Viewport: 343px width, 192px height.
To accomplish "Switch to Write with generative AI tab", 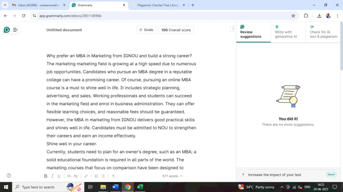I will pos(288,32).
